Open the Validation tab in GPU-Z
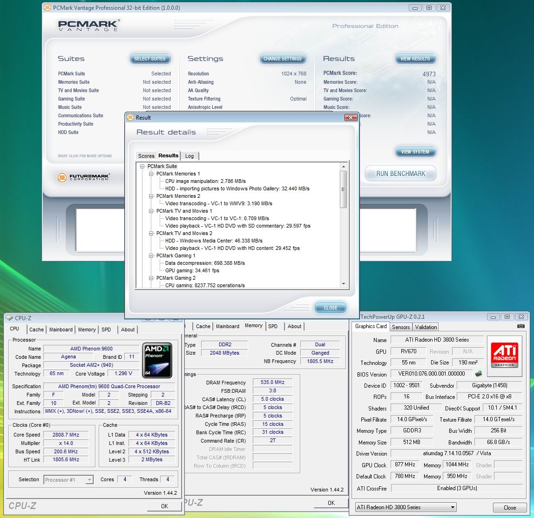The height and width of the screenshot is (518, 534). pyautogui.click(x=426, y=327)
